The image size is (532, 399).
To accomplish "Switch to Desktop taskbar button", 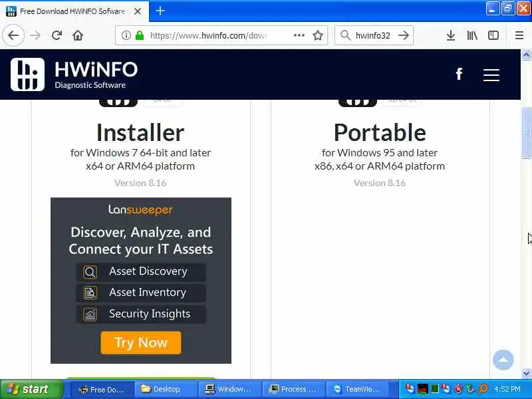I will [166, 390].
